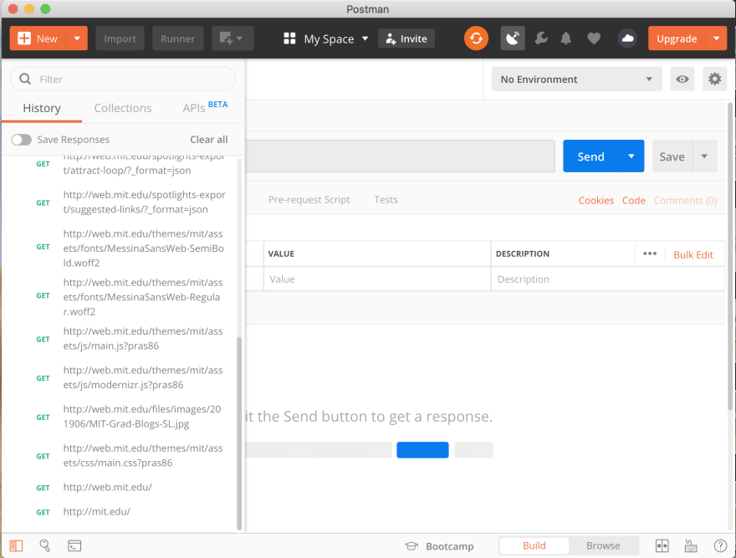This screenshot has height=558, width=736.
Task: Click the Upgrade button
Action: [x=677, y=38]
